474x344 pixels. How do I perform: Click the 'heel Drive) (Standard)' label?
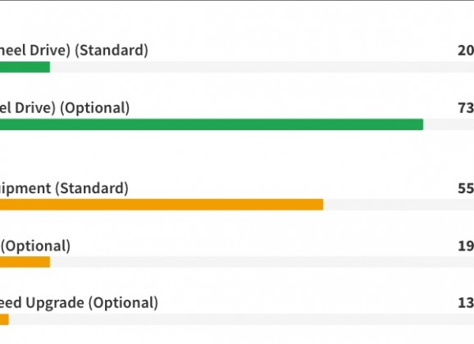click(74, 50)
